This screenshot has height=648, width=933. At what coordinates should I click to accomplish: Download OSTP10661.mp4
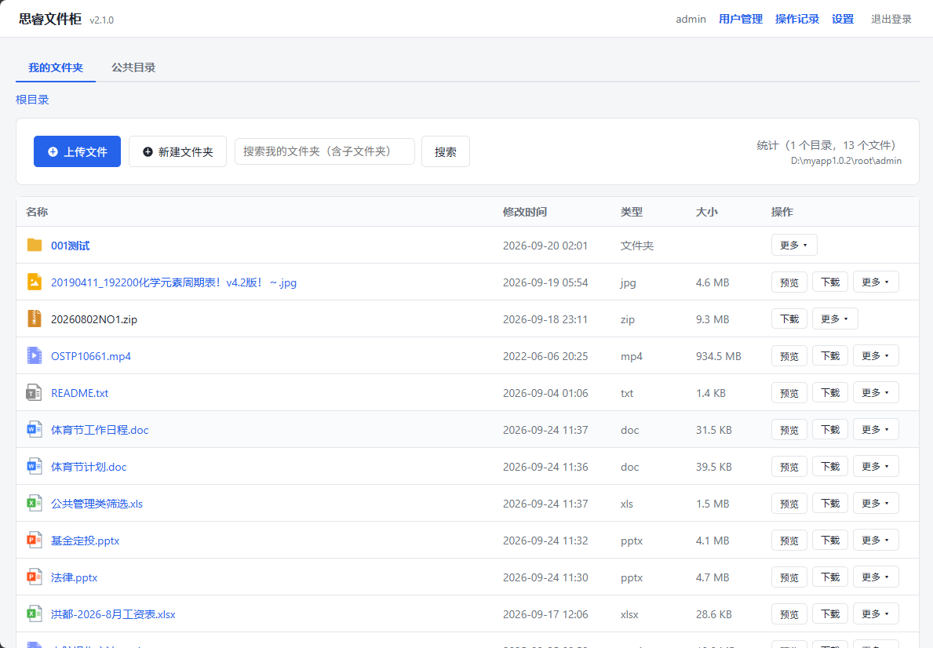pos(830,356)
